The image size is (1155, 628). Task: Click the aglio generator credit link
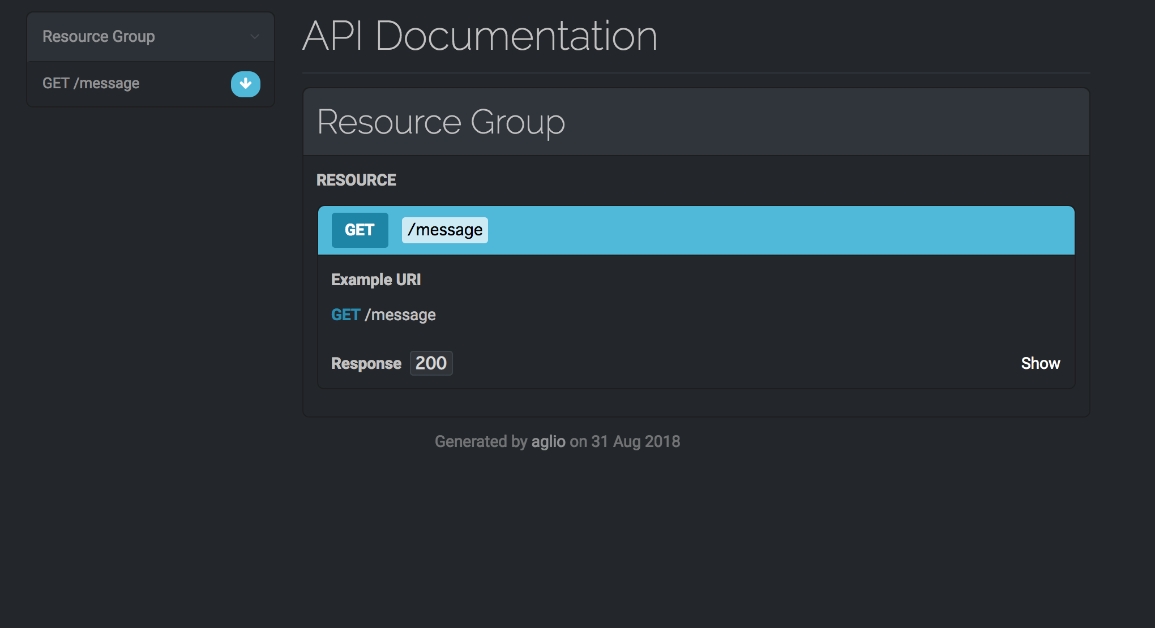click(x=548, y=441)
